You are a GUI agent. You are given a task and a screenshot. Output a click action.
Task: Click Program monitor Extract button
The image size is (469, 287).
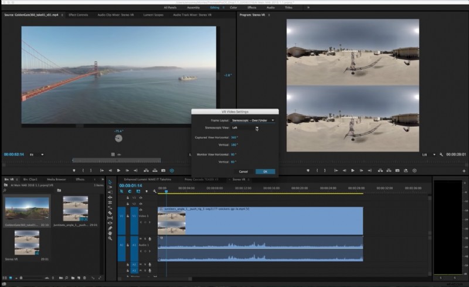(x=389, y=170)
